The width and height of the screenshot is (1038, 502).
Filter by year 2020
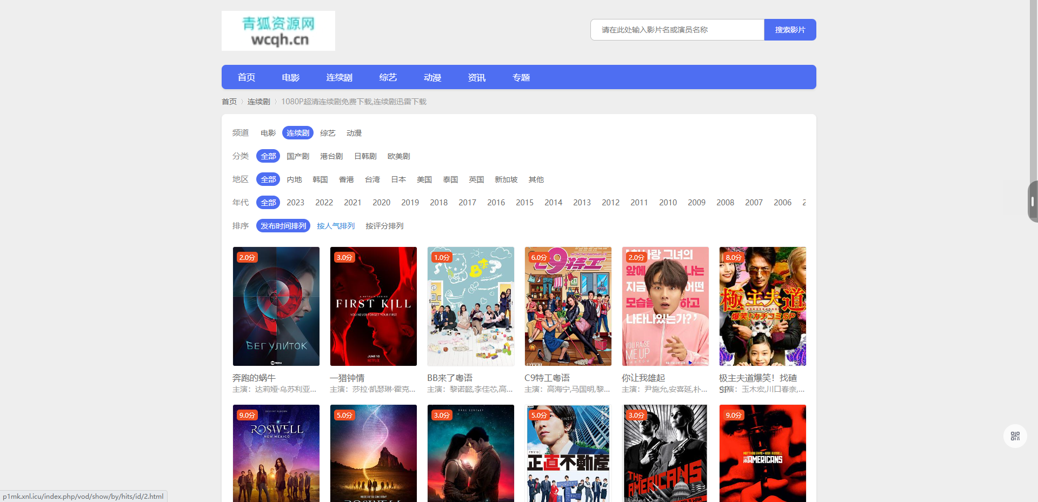pos(381,203)
